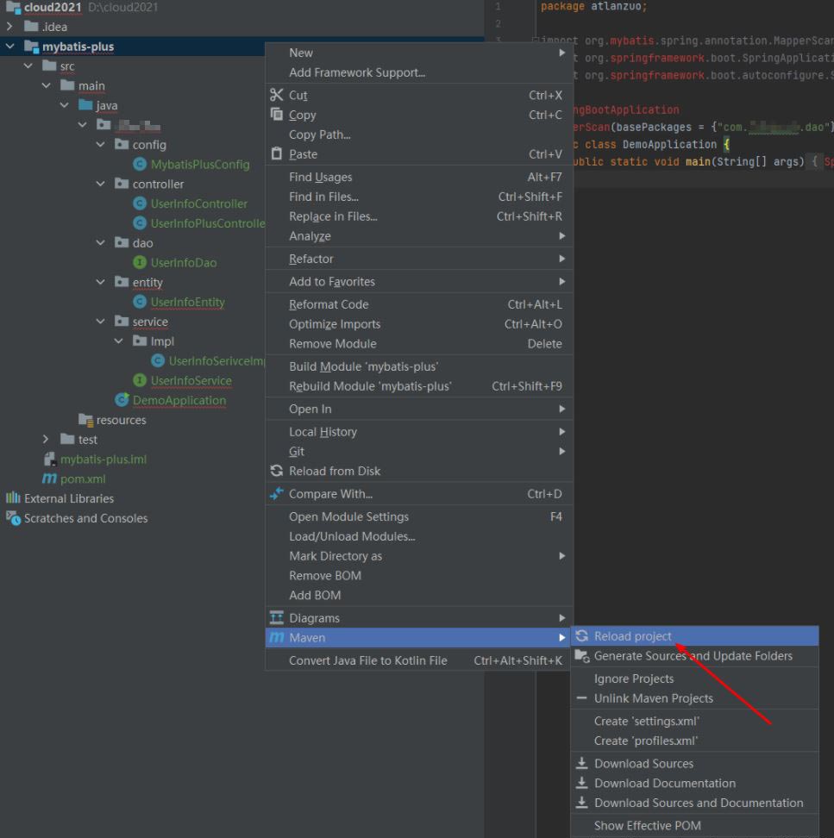Click the Reload from Disk refresh icon

(x=277, y=471)
